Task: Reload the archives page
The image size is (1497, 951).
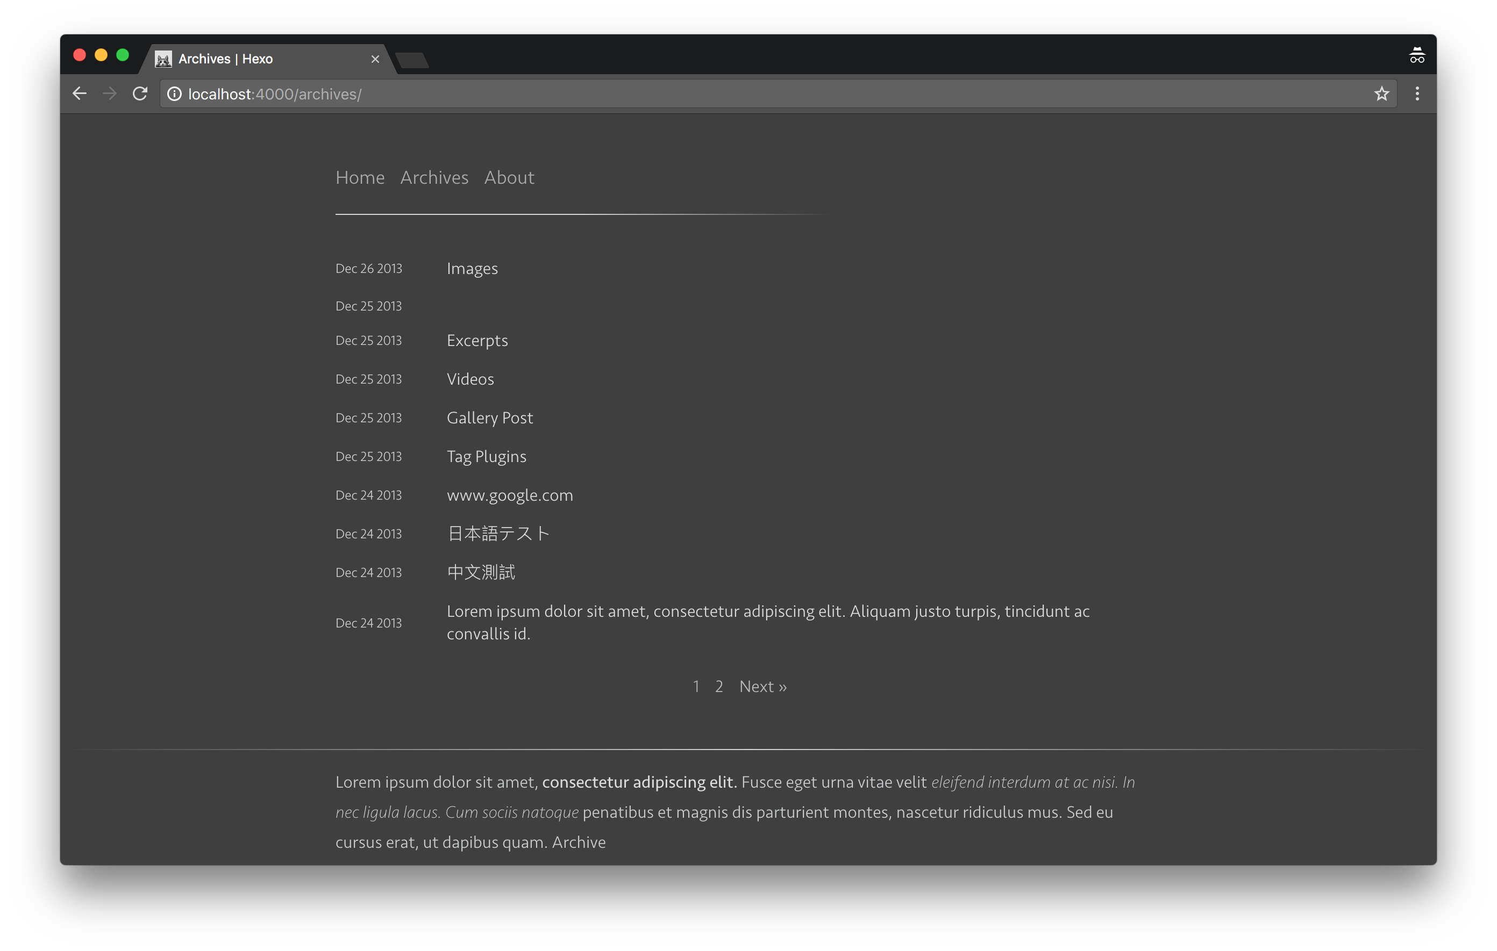Action: click(140, 94)
